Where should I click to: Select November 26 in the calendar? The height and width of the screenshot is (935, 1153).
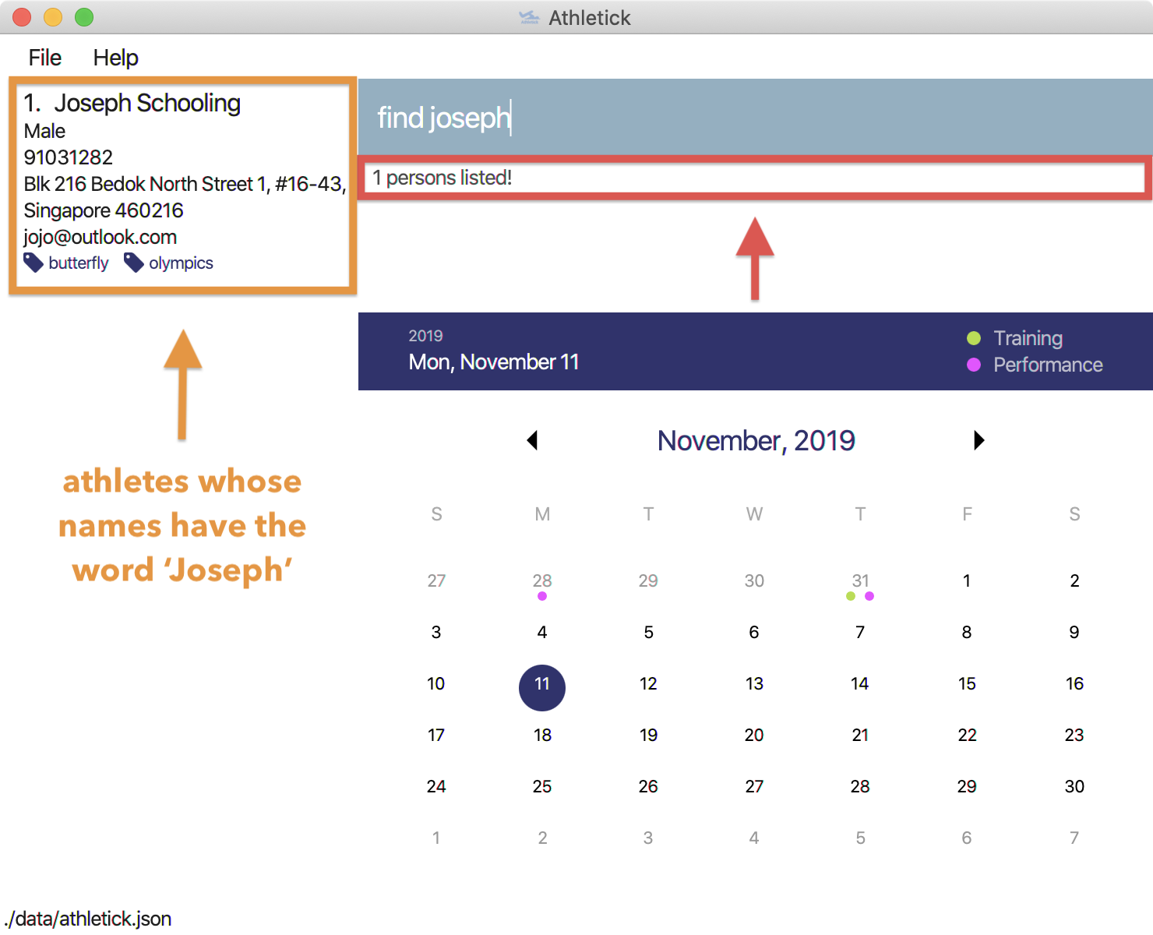[x=648, y=786]
